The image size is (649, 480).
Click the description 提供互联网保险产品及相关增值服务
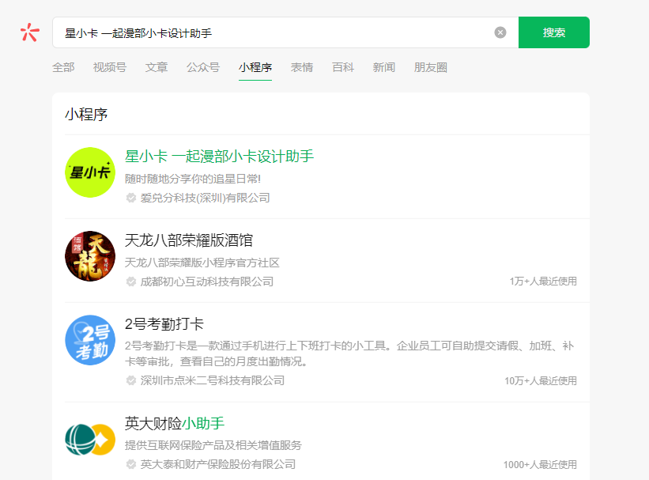pyautogui.click(x=213, y=445)
